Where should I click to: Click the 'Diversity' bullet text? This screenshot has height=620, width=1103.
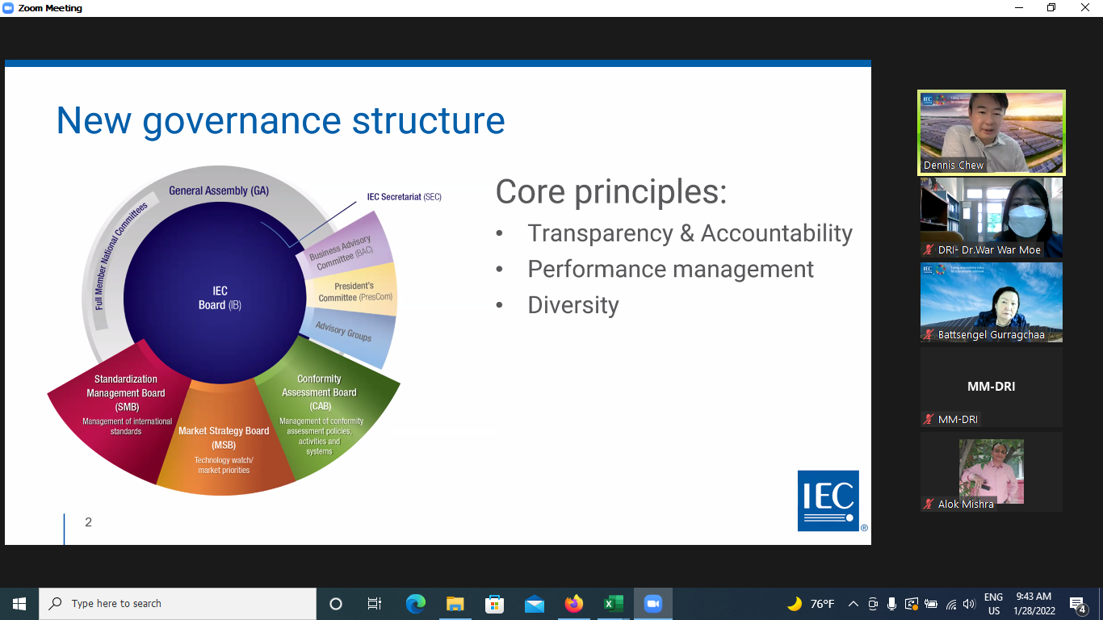pyautogui.click(x=573, y=305)
